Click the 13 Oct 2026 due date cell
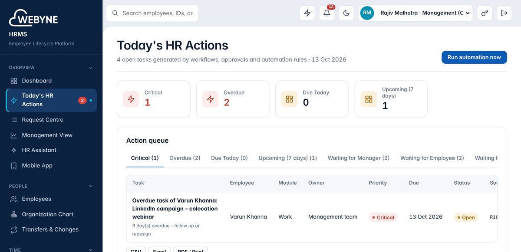 (426, 217)
